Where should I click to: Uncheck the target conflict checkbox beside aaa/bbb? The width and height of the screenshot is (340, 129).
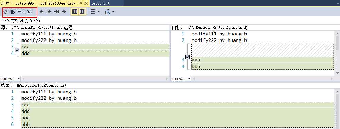(188, 57)
